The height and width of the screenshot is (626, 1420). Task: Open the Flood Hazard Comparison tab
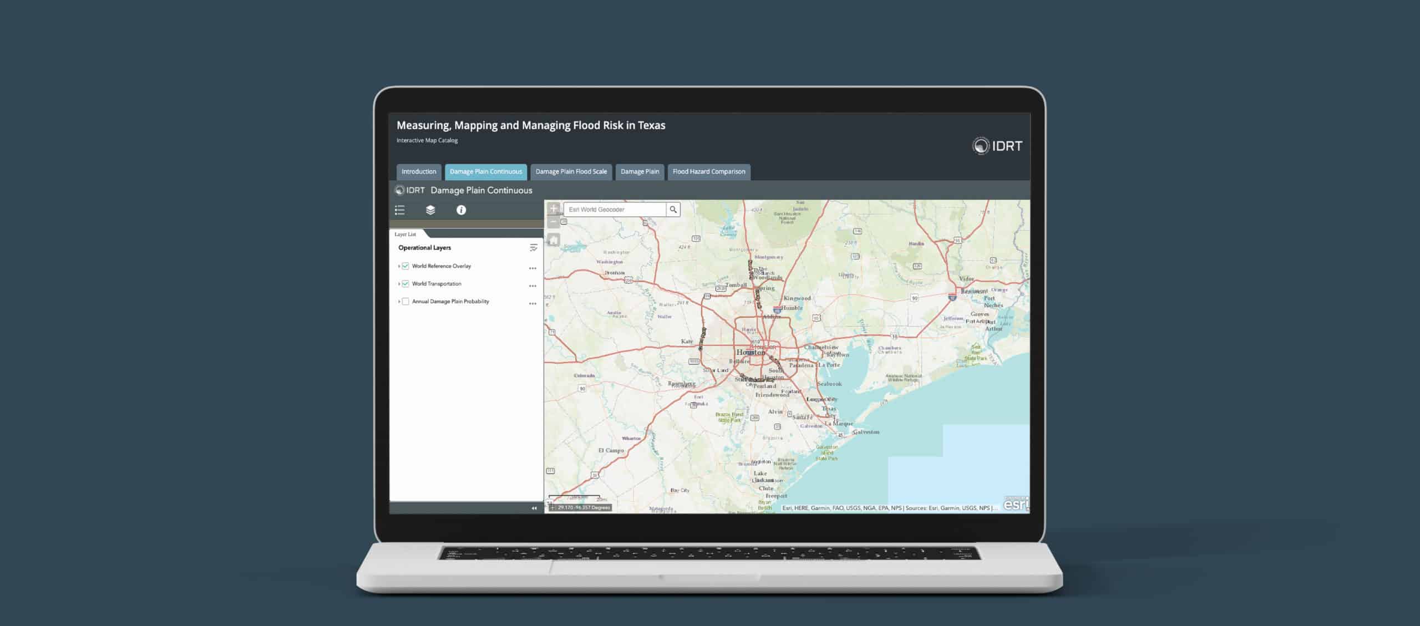708,172
